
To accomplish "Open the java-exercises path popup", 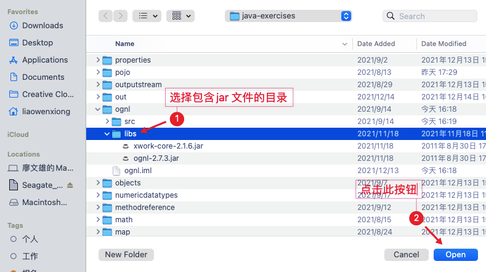I will [x=288, y=16].
